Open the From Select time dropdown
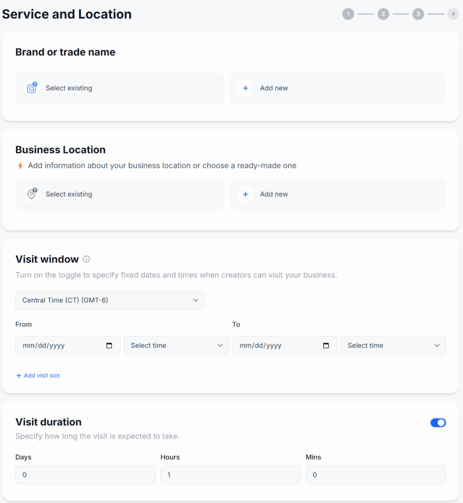 pyautogui.click(x=176, y=345)
